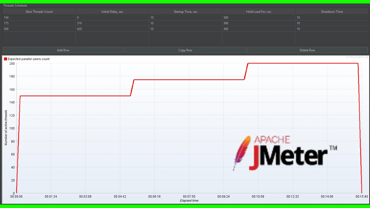The height and width of the screenshot is (208, 370).
Task: Select the Start Threads Count column header
Action: click(39, 12)
